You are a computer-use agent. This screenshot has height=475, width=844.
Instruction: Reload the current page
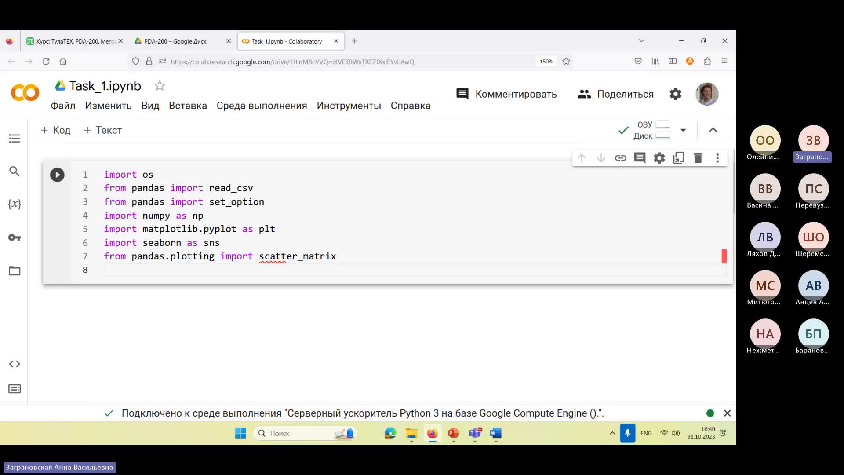(x=46, y=62)
